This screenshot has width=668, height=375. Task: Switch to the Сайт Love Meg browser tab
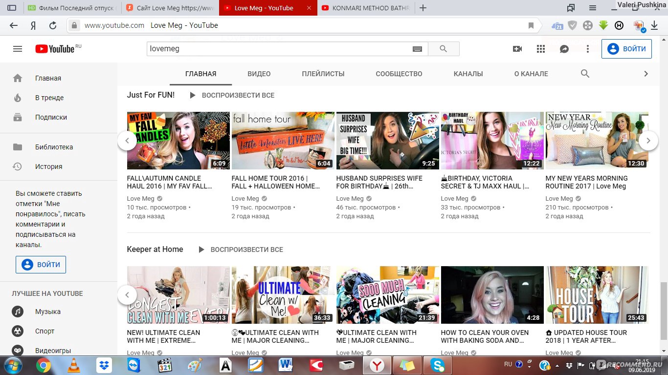[x=170, y=8]
